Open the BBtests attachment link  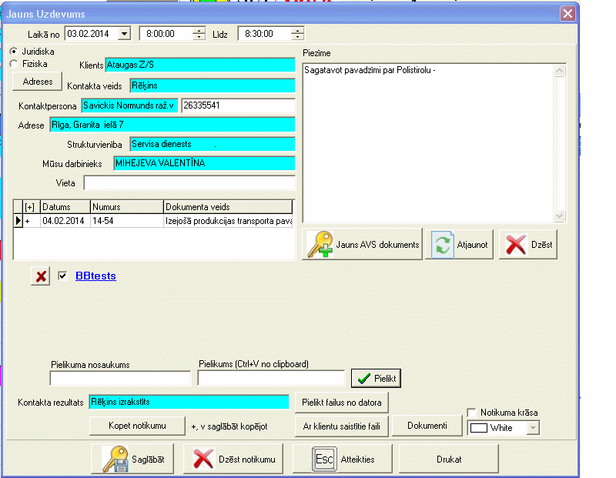(x=95, y=276)
